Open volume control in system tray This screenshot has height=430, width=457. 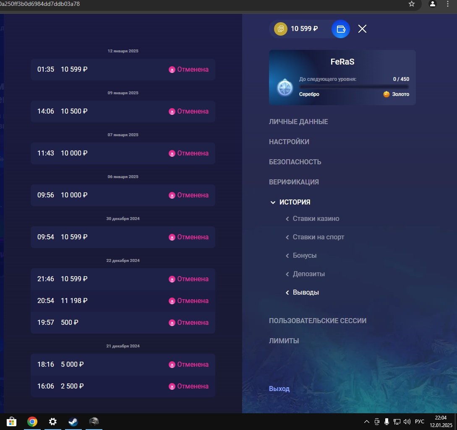(x=407, y=422)
